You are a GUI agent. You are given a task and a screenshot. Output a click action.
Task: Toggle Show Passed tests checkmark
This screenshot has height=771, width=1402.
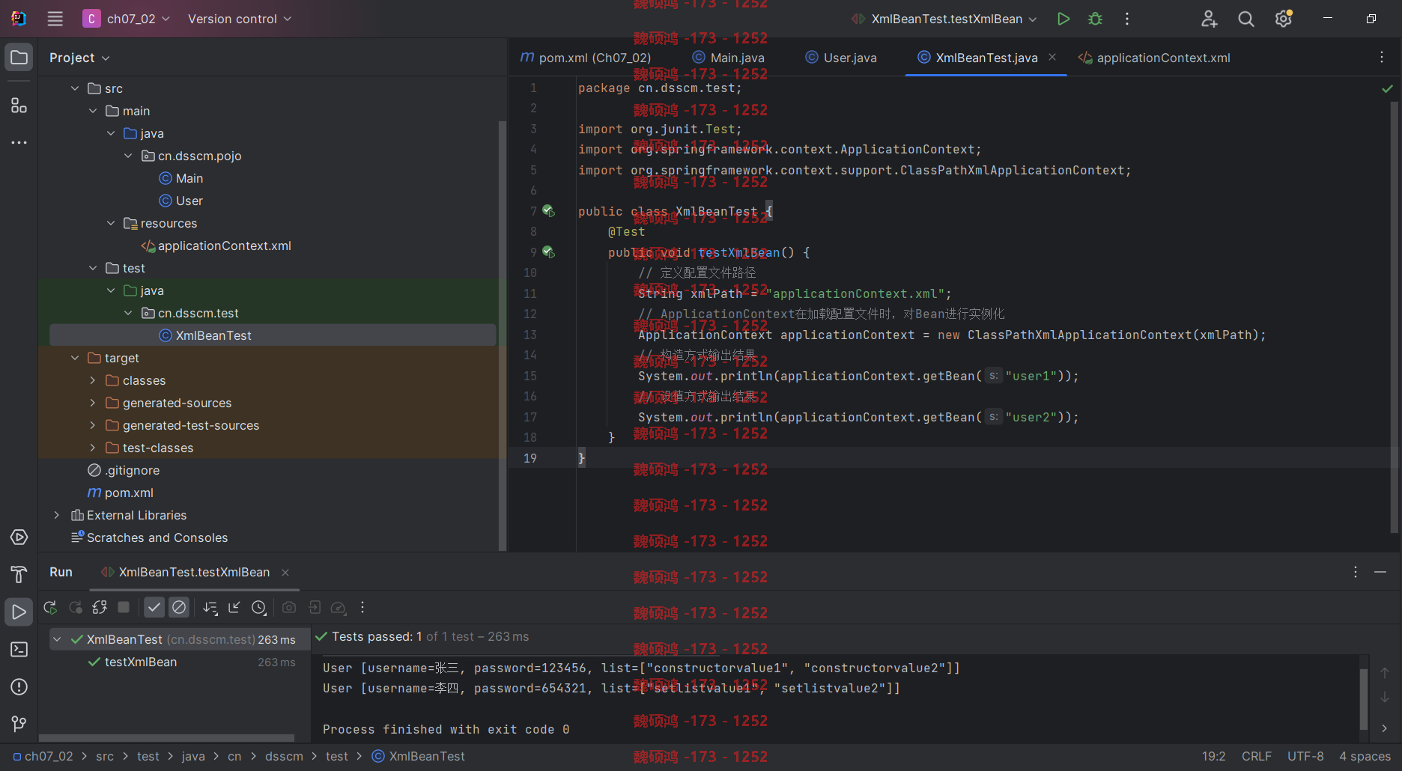point(154,608)
